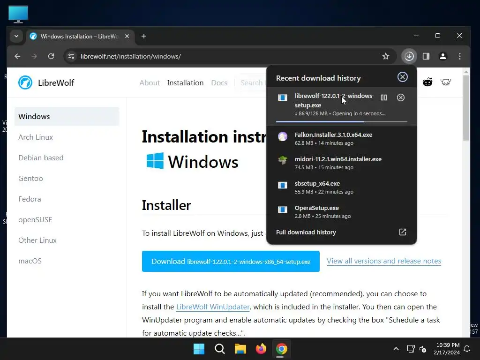Screen dimensions: 480x360
Task: Open notifications bell in taskbar
Action: (x=467, y=349)
